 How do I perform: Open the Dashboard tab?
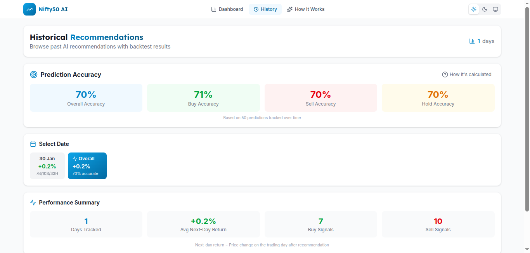coord(227,9)
